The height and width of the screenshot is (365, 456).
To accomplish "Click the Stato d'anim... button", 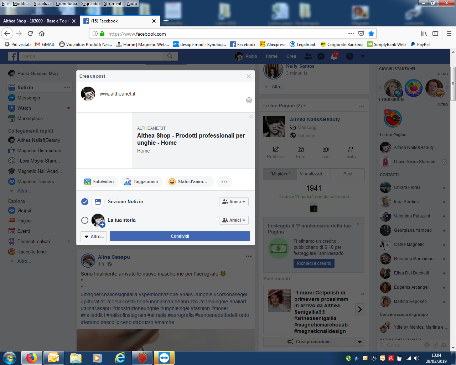I will (x=190, y=182).
